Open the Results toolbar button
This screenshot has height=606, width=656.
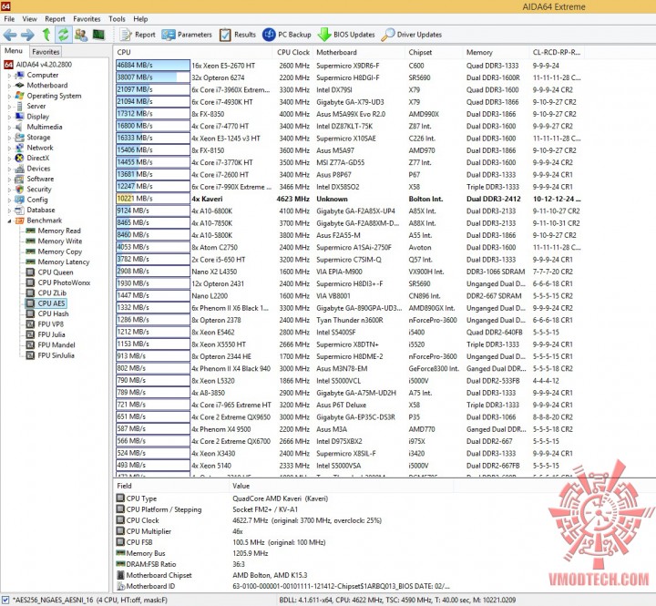(238, 35)
